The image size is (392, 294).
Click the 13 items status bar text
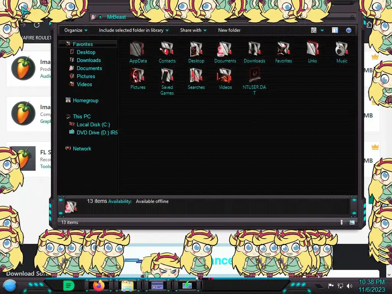point(70,222)
